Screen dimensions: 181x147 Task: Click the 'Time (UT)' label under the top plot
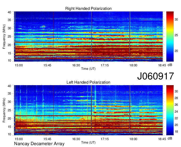pyautogui.click(x=88, y=69)
